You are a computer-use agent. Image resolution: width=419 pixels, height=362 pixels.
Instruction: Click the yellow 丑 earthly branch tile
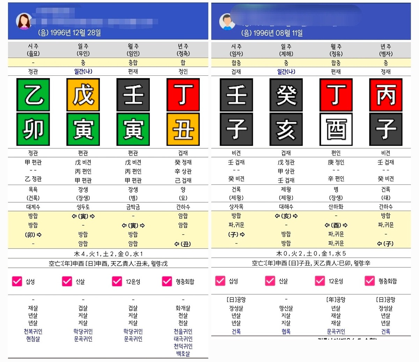pos(183,129)
